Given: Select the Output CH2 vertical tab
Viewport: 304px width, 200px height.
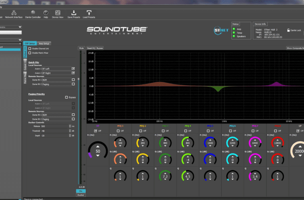Looking at the screenshot, I should coord(25,65).
